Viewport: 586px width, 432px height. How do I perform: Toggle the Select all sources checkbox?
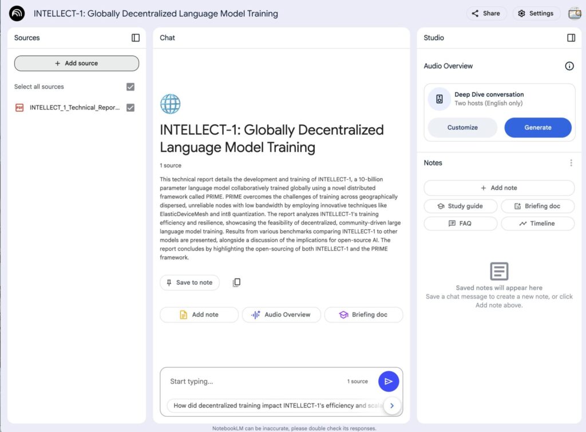pyautogui.click(x=130, y=87)
